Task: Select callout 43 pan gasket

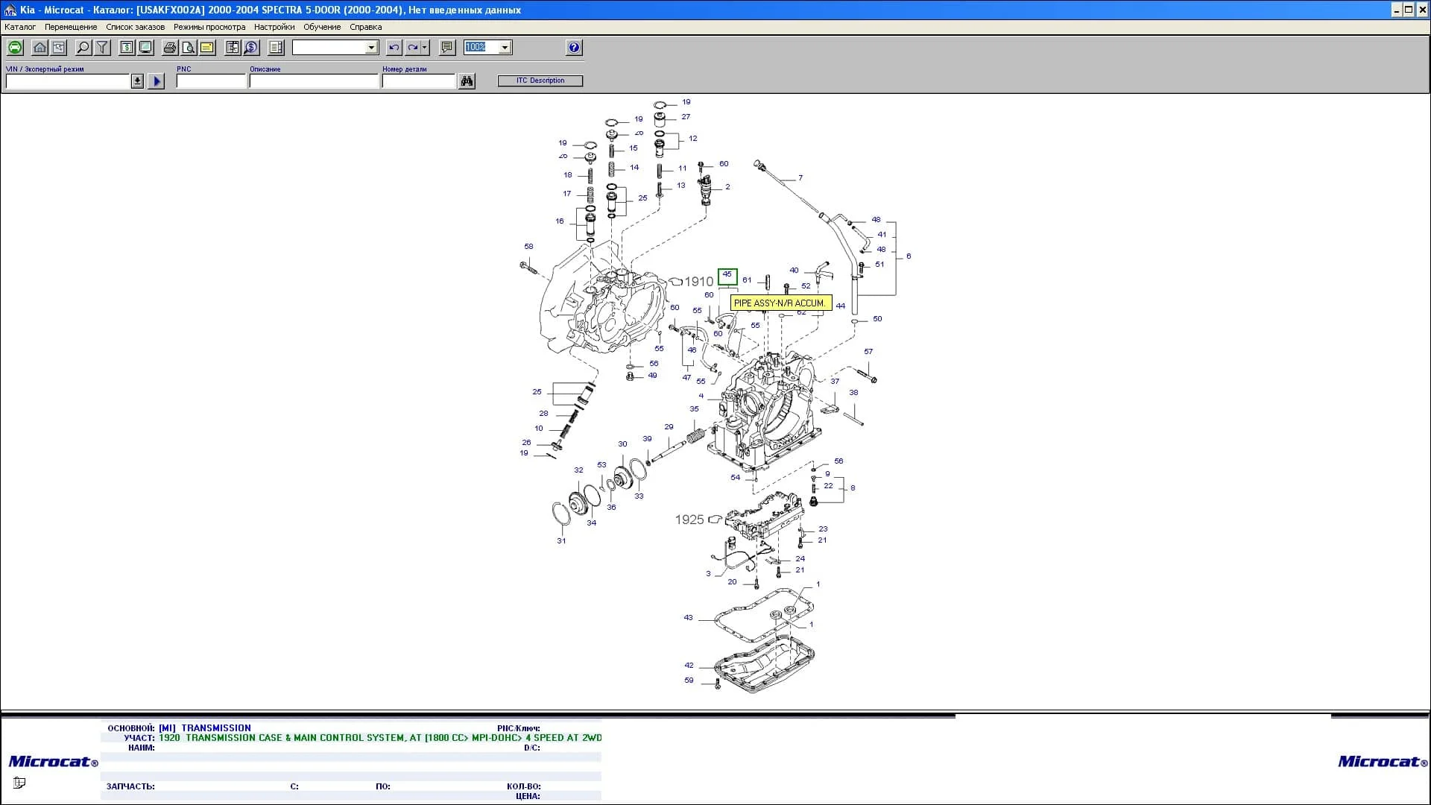Action: 688,617
